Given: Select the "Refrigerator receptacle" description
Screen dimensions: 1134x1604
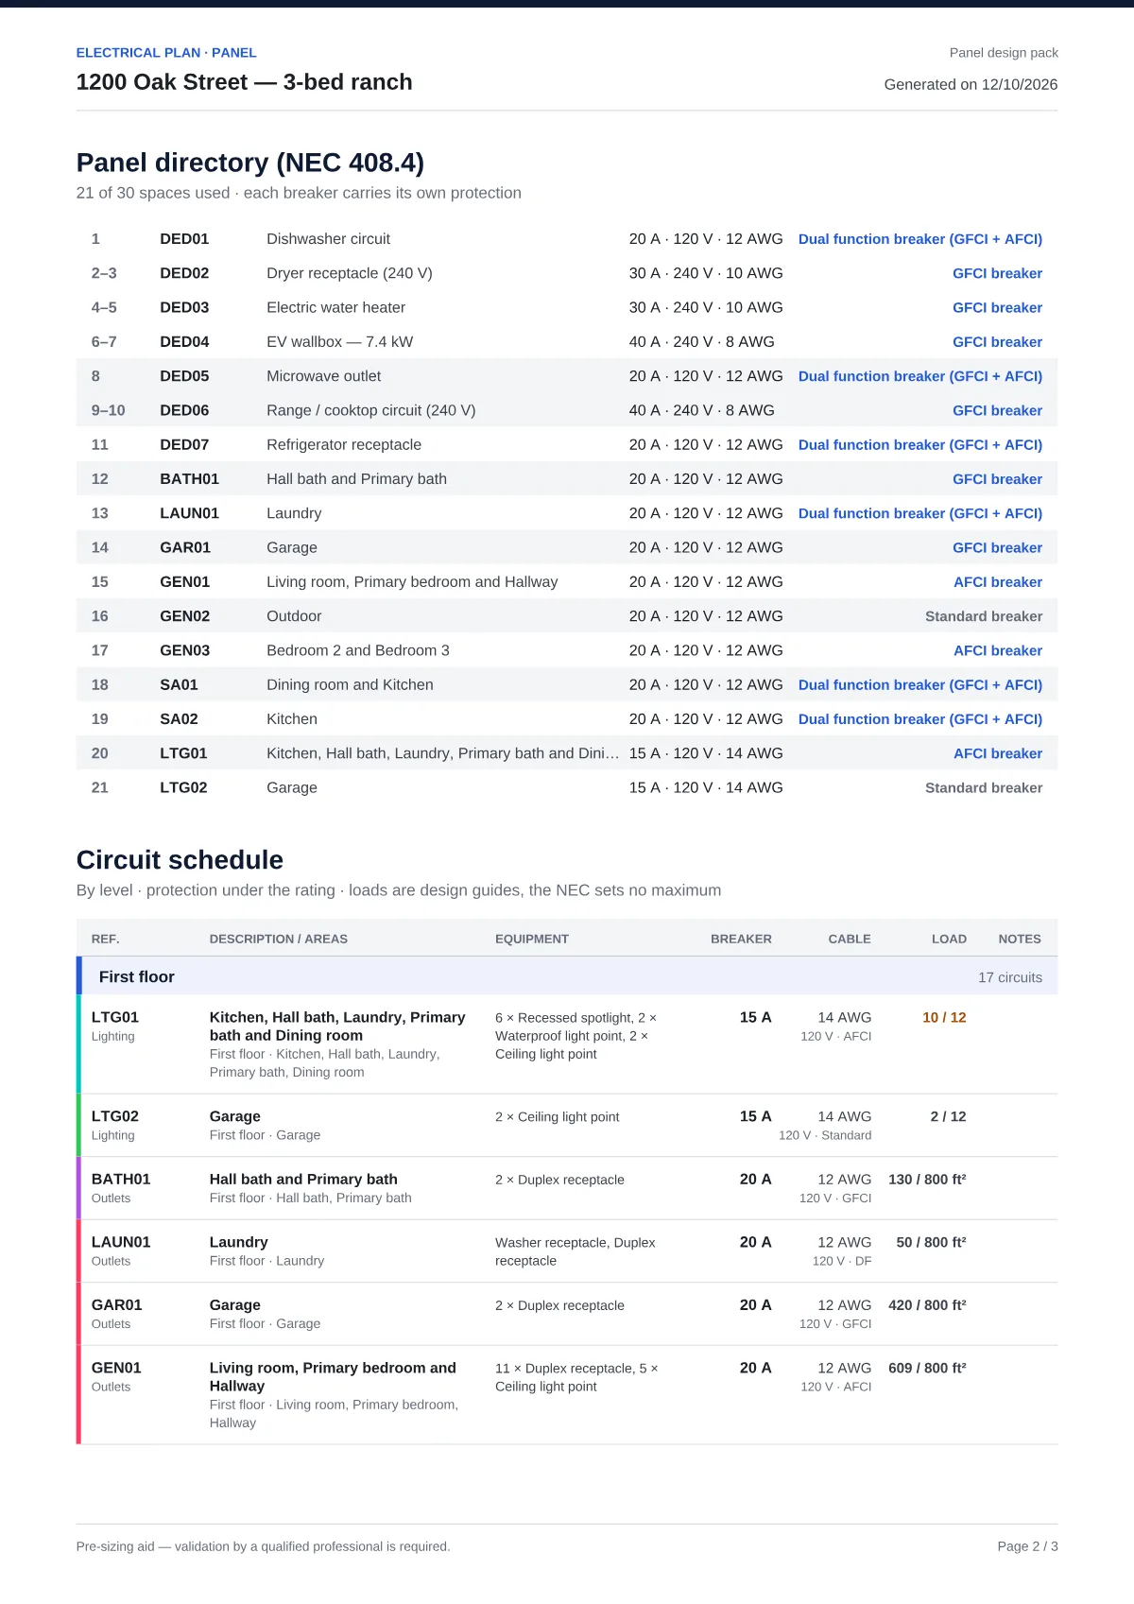Looking at the screenshot, I should pyautogui.click(x=344, y=444).
